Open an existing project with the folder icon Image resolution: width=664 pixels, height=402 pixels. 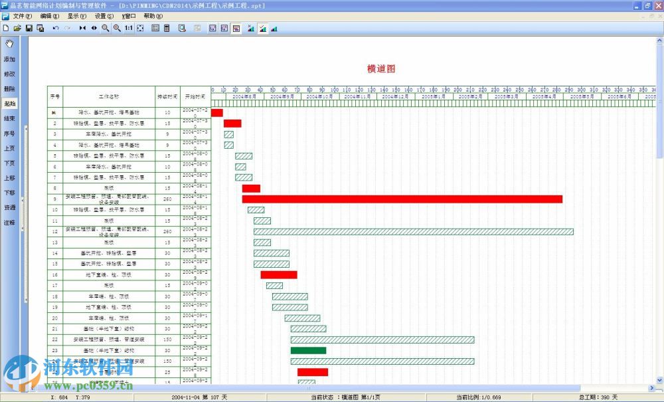tap(18, 29)
